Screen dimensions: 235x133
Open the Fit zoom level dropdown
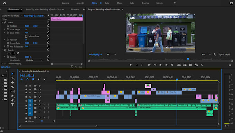(x=111, y=54)
